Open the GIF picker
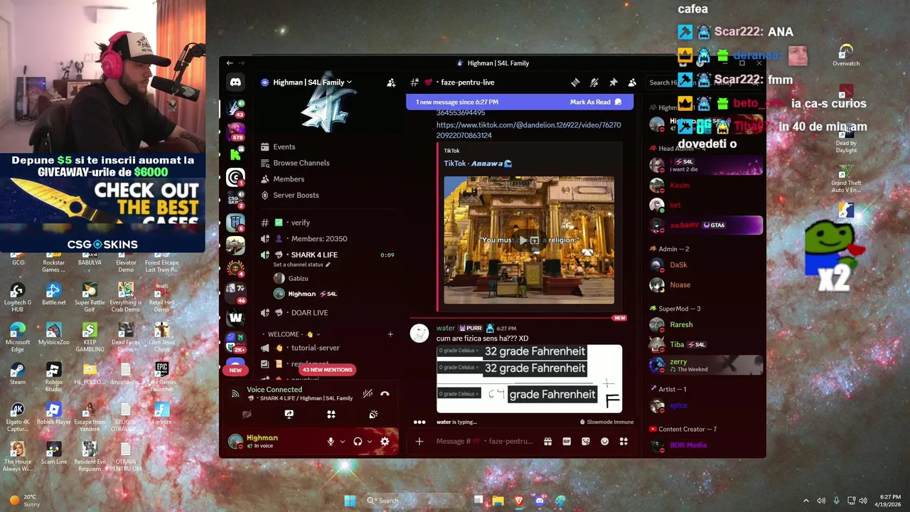The height and width of the screenshot is (512, 910). click(567, 442)
